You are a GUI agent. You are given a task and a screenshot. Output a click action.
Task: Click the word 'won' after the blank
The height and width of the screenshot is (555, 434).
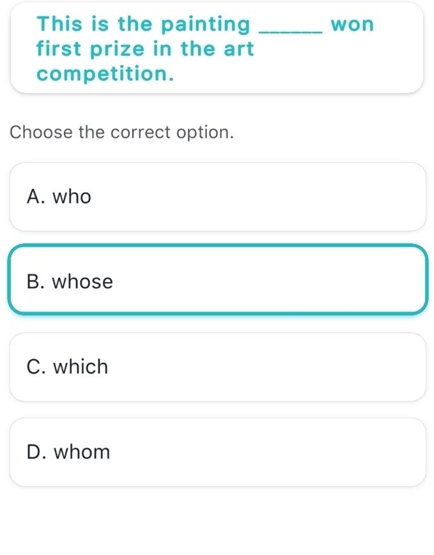click(352, 25)
